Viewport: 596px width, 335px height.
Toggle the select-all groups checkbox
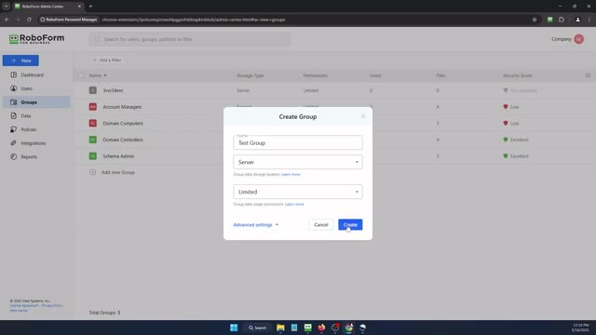coord(81,75)
